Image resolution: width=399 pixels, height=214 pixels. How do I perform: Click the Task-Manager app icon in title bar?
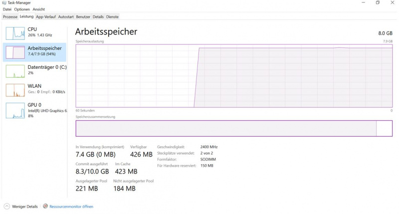tap(3, 2)
